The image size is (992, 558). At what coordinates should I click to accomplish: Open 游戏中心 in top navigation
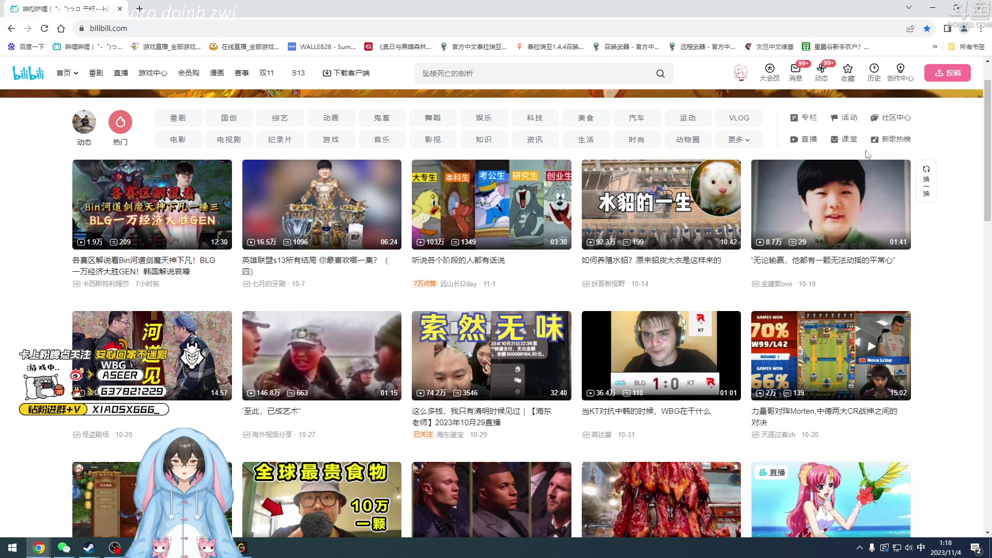[153, 73]
